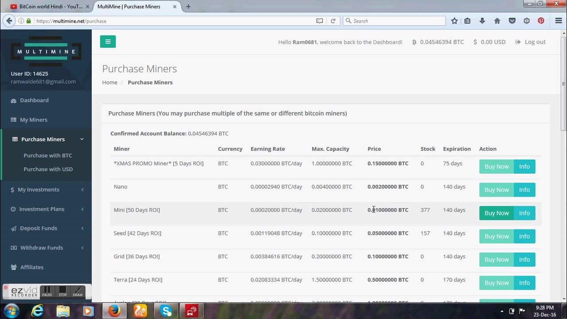This screenshot has height=319, width=567.
Task: Show hidden tray icons arrow
Action: click(x=502, y=311)
